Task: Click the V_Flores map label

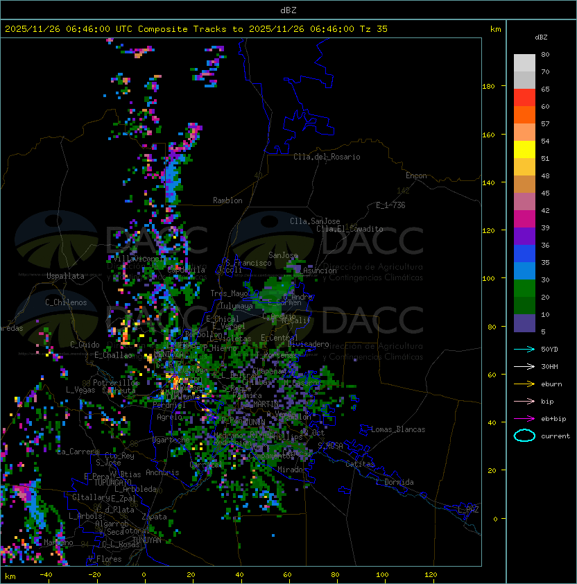Action: coord(105,559)
